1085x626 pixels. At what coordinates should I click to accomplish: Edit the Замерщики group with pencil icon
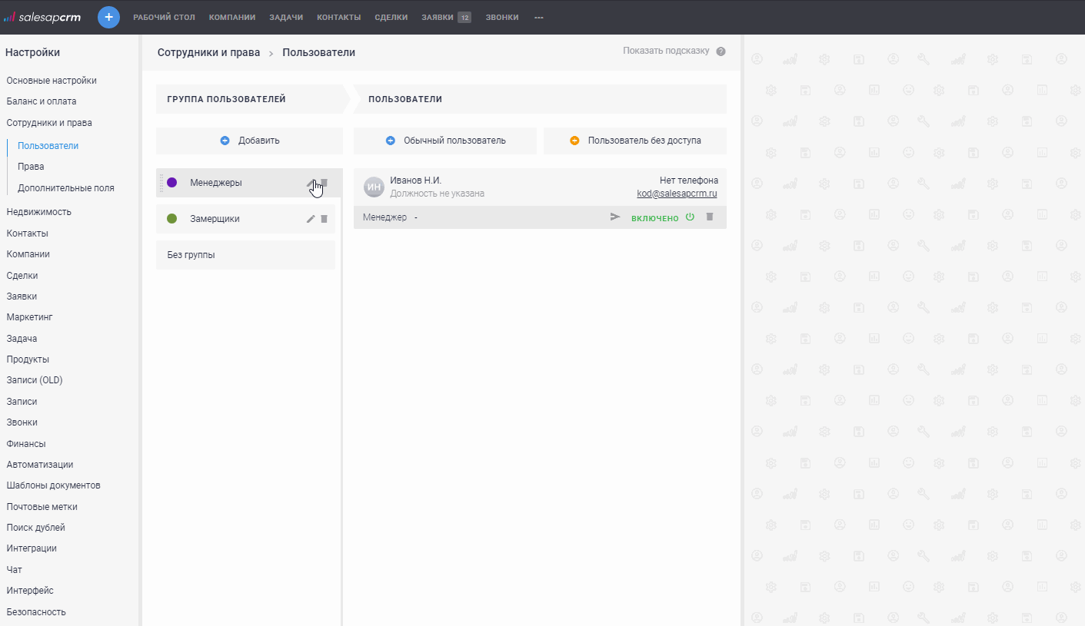click(311, 219)
